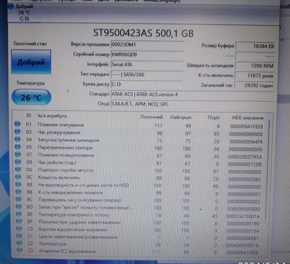
Task: Click power on hours field 29392 годин
Action: coord(254,85)
